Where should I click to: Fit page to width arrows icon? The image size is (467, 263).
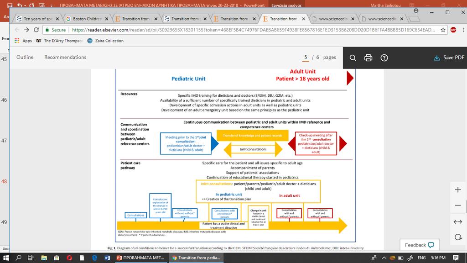458,221
